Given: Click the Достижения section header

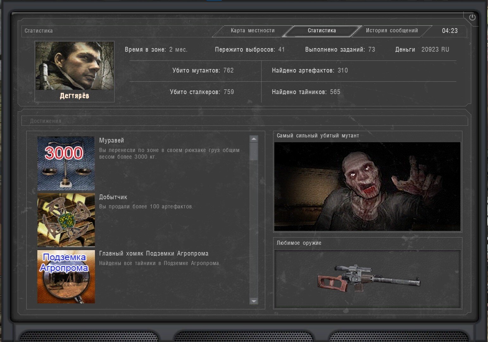Looking at the screenshot, I should tap(46, 121).
